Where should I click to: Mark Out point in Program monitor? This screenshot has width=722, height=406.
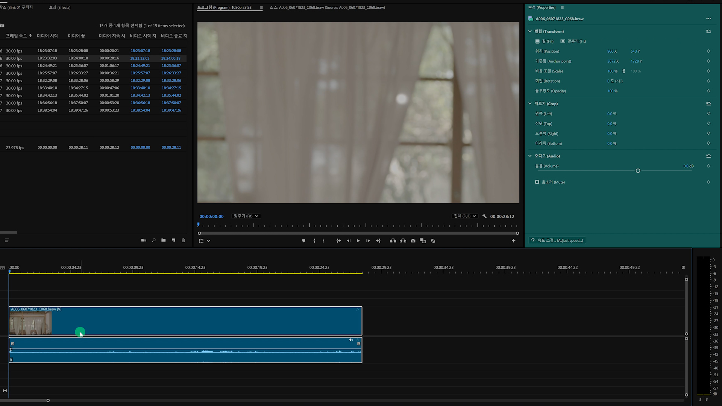pos(323,241)
